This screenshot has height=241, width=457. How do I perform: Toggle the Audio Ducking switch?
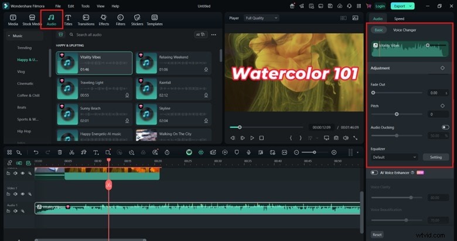pos(445,127)
